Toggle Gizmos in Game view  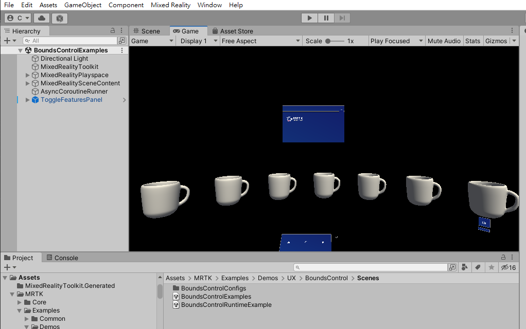tap(496, 41)
